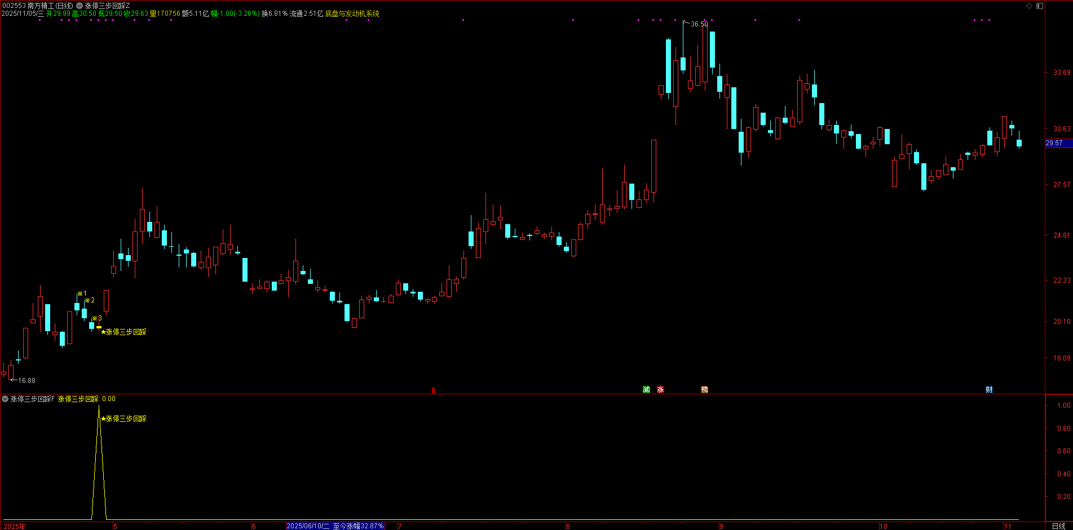The width and height of the screenshot is (1073, 530).
Task: Click the red S marker icon
Action: (433, 390)
